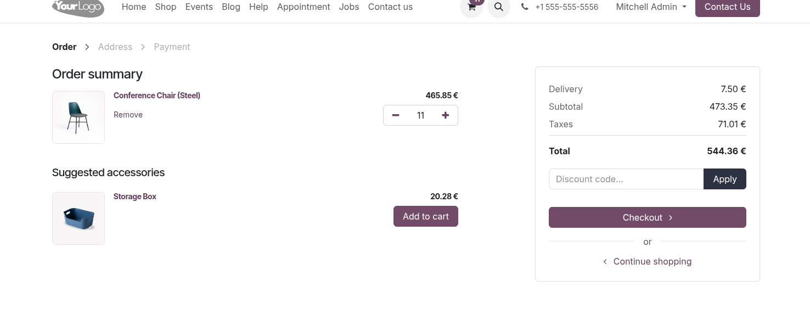Image resolution: width=810 pixels, height=320 pixels.
Task: Apply the discount code
Action: pos(725,179)
